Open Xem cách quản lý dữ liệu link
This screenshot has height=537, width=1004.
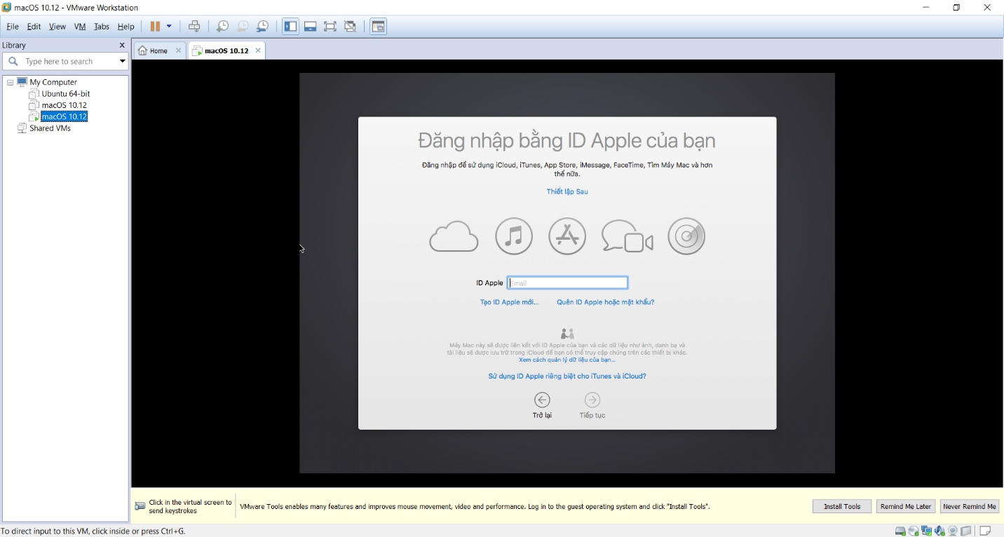567,360
